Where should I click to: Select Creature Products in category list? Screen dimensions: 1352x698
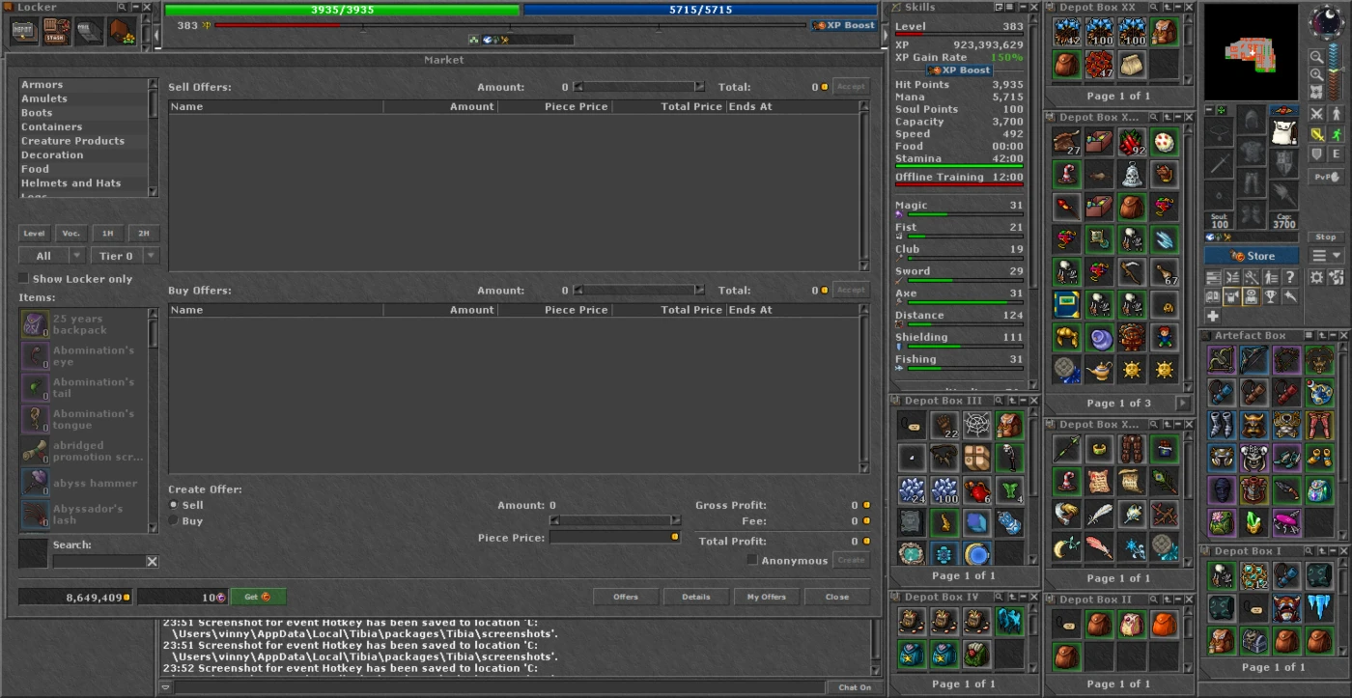pyautogui.click(x=72, y=141)
